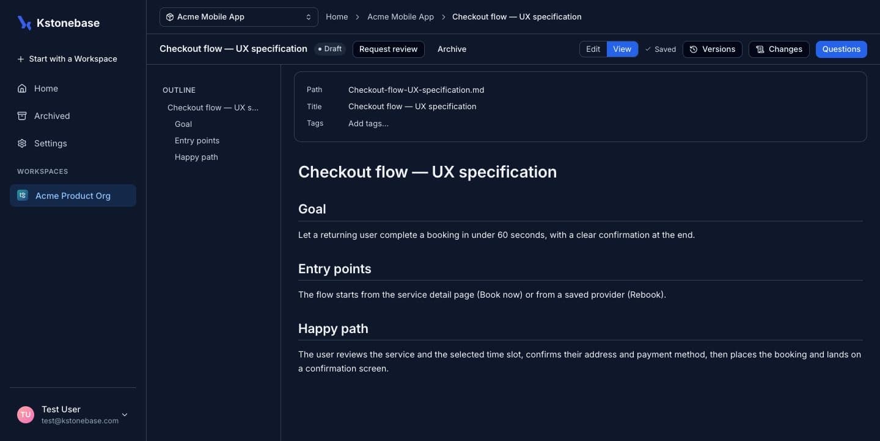The width and height of the screenshot is (880, 441).
Task: Click the TU user avatar
Action: tap(26, 415)
